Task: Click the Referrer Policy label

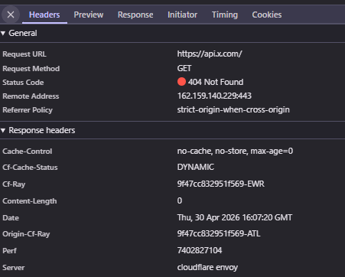Action: 28,110
